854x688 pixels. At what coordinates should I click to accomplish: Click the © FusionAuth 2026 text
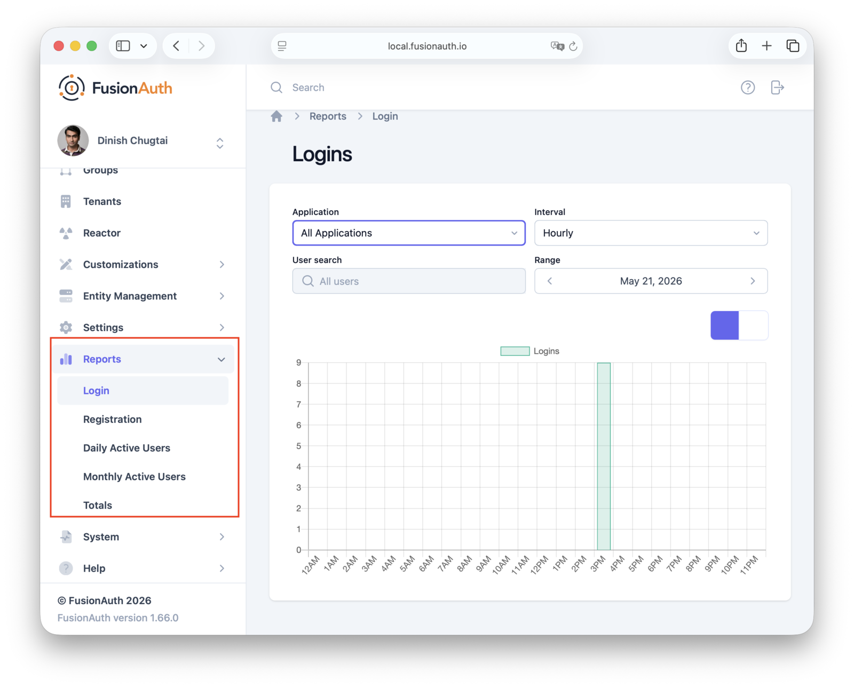pos(105,600)
